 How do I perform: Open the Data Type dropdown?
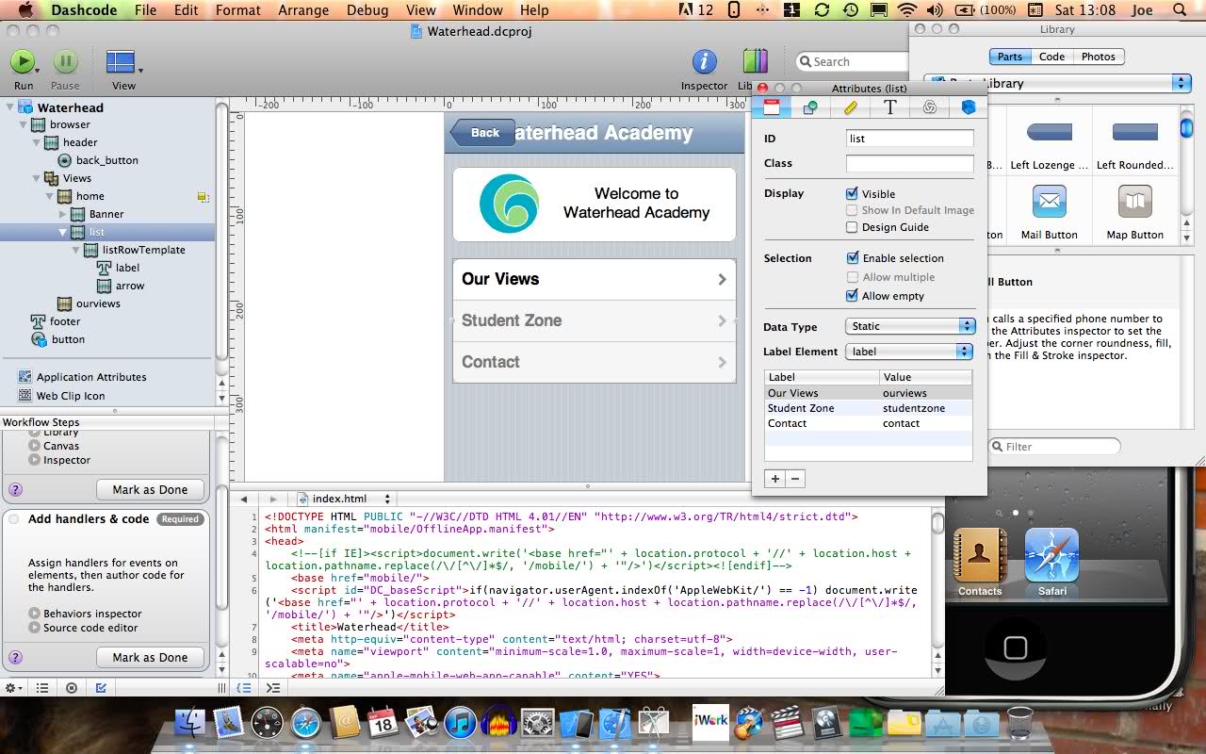pos(909,326)
